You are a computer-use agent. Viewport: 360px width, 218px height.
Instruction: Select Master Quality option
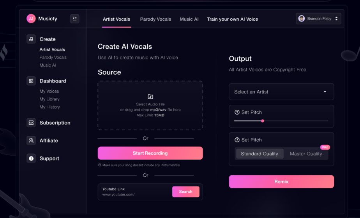[306, 154]
